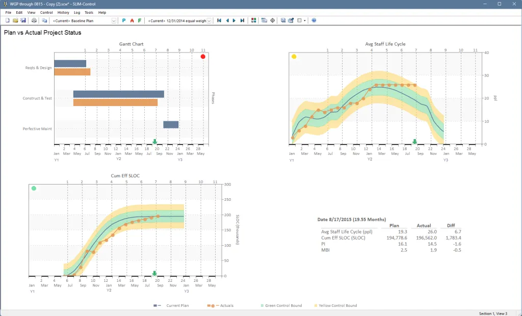Select the Perfective Maint plan bar
Screen dimensions: 522x316
[171, 124]
